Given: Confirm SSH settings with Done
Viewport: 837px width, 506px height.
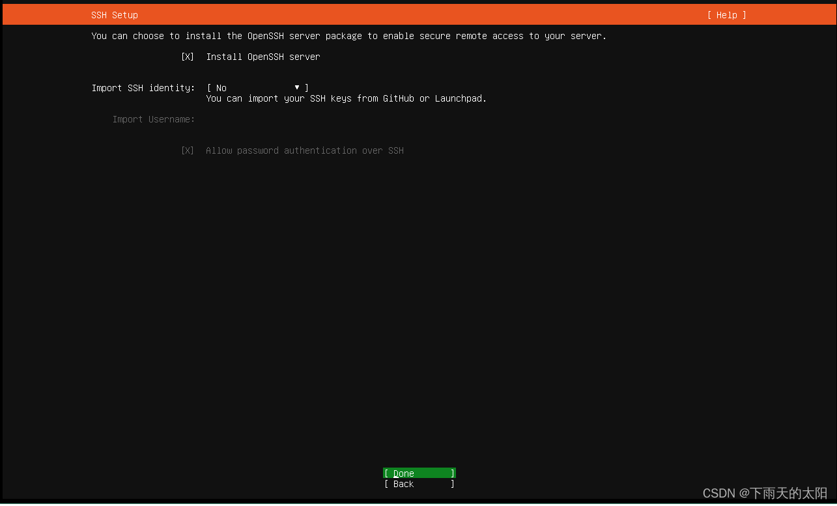Looking at the screenshot, I should click(418, 473).
